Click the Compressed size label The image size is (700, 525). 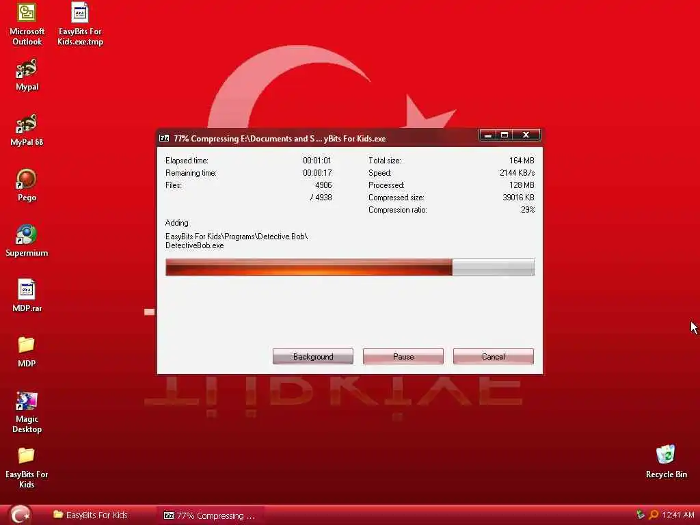[396, 198]
